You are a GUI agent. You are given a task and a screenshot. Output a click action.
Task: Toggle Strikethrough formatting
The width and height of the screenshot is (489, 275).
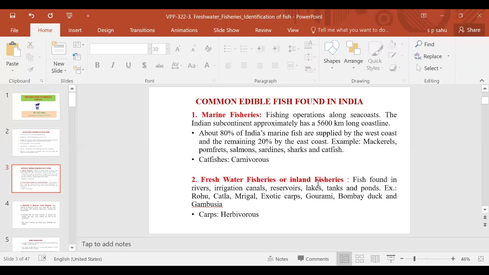tap(160, 66)
